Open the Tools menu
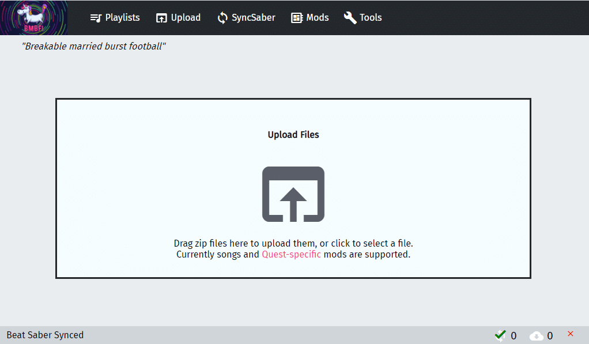Screen dimensions: 589x344 pos(363,18)
